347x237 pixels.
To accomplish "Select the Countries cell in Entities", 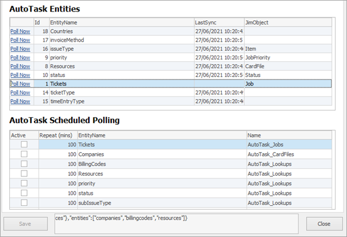I will tap(122, 31).
